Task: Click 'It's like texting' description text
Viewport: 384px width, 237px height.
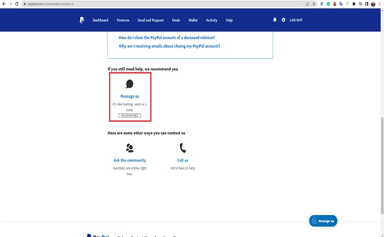Action: [x=129, y=107]
